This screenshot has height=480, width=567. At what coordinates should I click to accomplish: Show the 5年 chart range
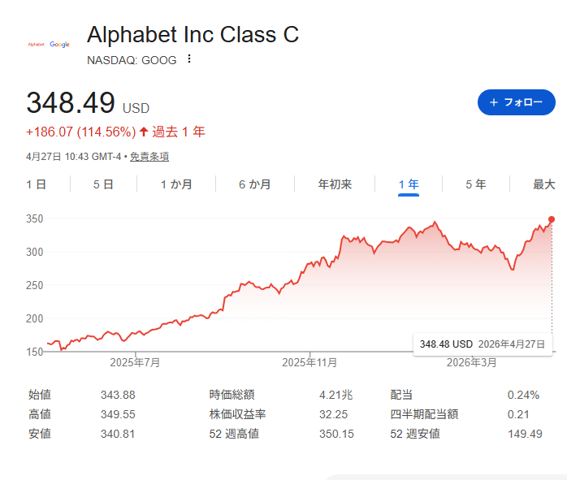point(476,184)
